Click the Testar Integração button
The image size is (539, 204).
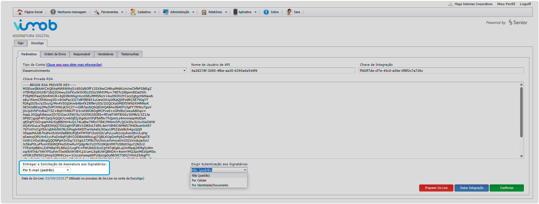[x=472, y=188]
